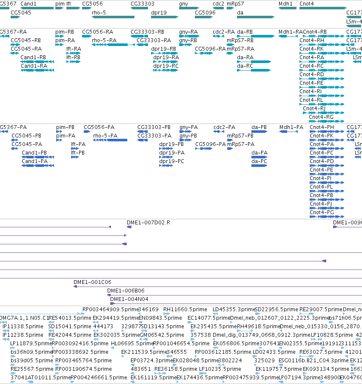Click transcript Cnot4-RG
Viewport: 362px width, 384px height.
(321, 117)
